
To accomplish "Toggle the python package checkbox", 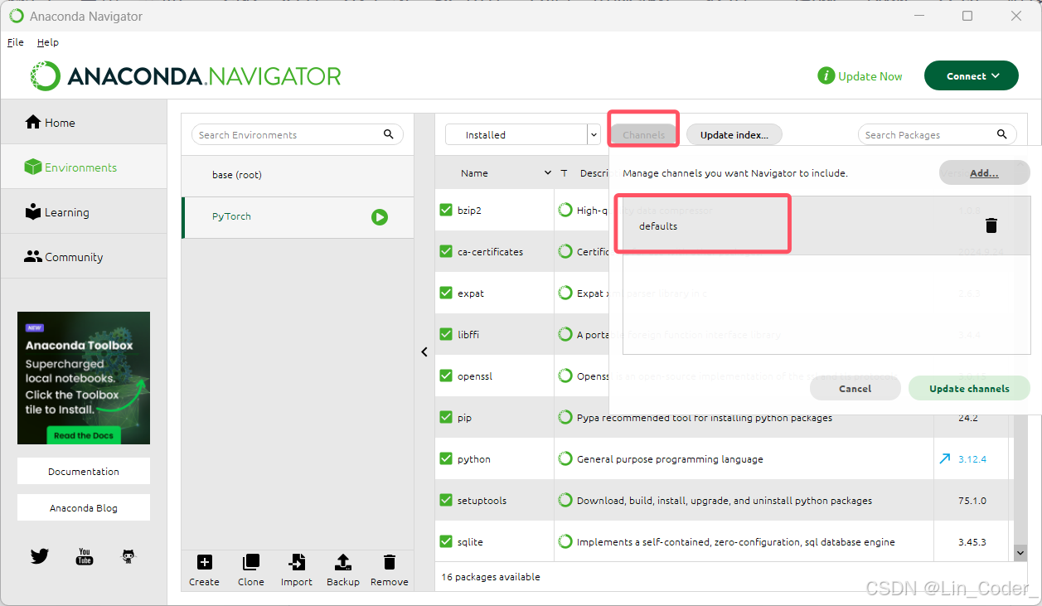I will click(446, 458).
